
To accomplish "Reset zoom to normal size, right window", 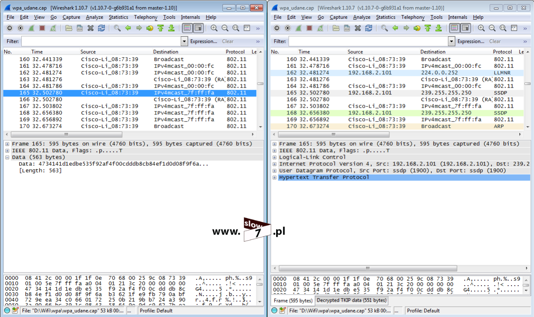I will coord(503,28).
